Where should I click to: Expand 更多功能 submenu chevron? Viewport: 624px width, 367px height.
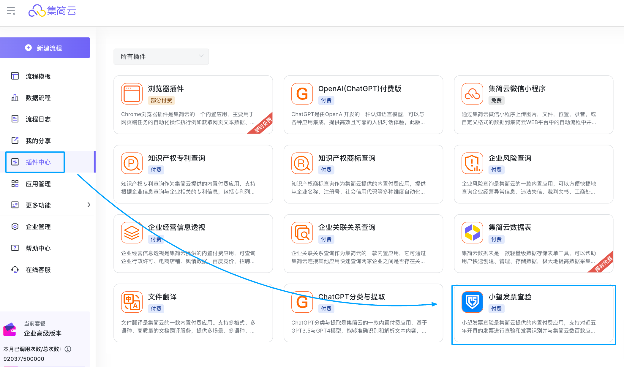pos(89,205)
